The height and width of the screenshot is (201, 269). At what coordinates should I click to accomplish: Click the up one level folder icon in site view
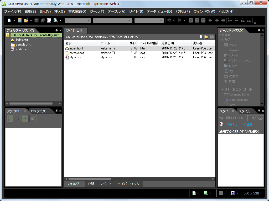pyautogui.click(x=212, y=37)
